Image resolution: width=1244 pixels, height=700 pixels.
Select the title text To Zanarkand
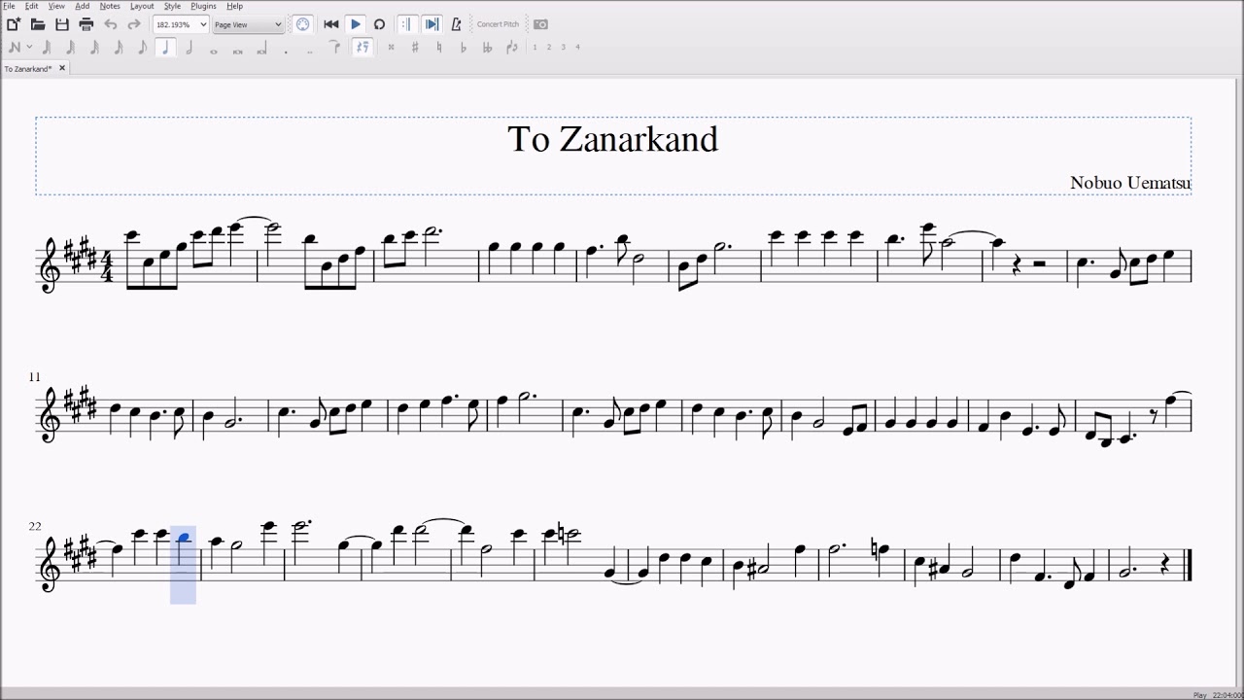[x=612, y=139]
